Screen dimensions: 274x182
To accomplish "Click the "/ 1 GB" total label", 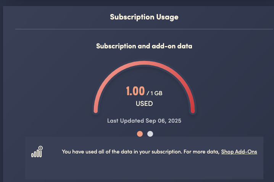I will pos(157,93).
